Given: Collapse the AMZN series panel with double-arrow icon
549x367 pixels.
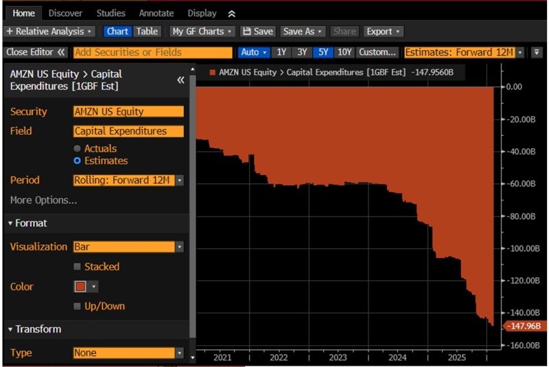Looking at the screenshot, I should click(x=180, y=80).
